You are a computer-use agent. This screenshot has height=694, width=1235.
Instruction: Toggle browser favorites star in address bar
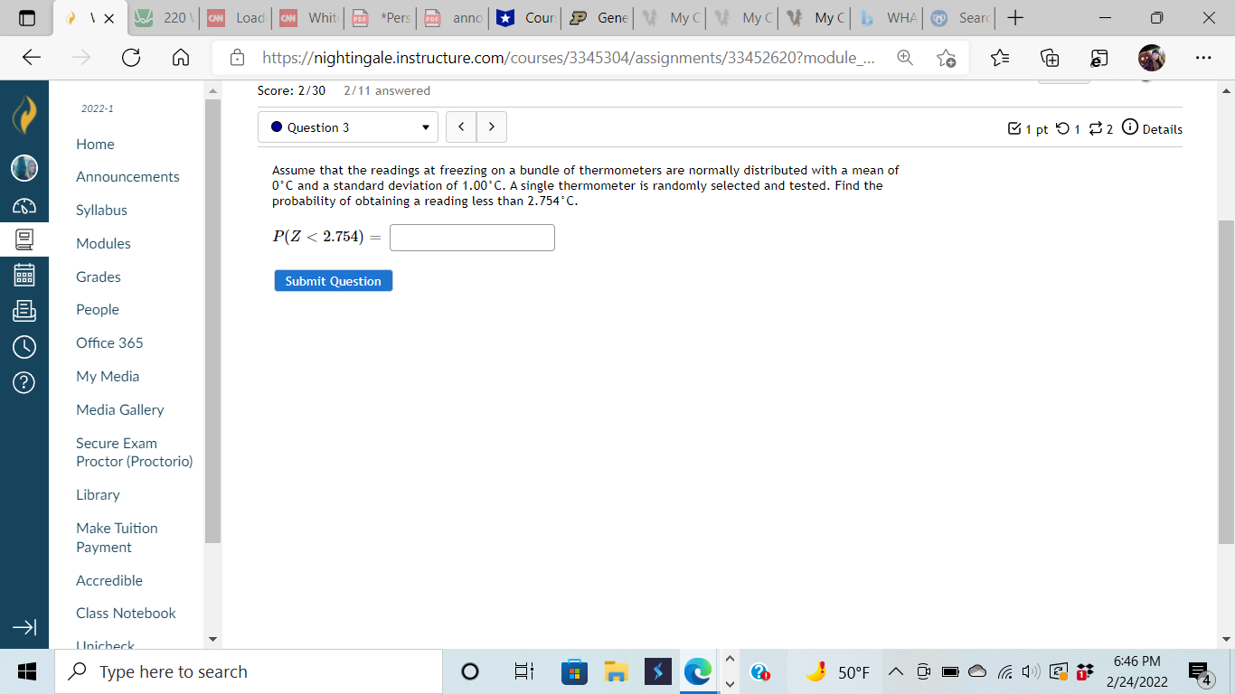947,57
